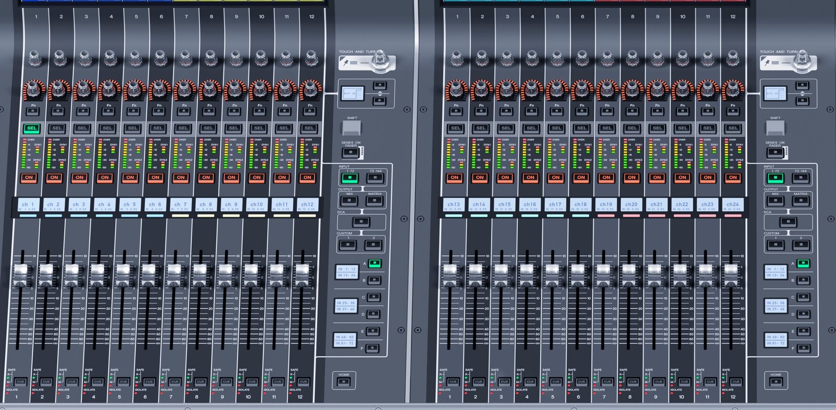Click the Touch and Turn knob beside ch12

(x=381, y=61)
